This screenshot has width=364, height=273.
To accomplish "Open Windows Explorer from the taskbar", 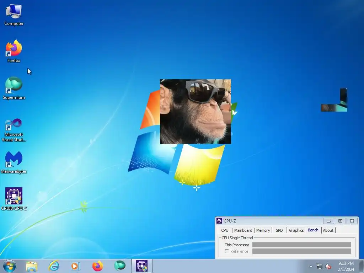I will point(32,266).
